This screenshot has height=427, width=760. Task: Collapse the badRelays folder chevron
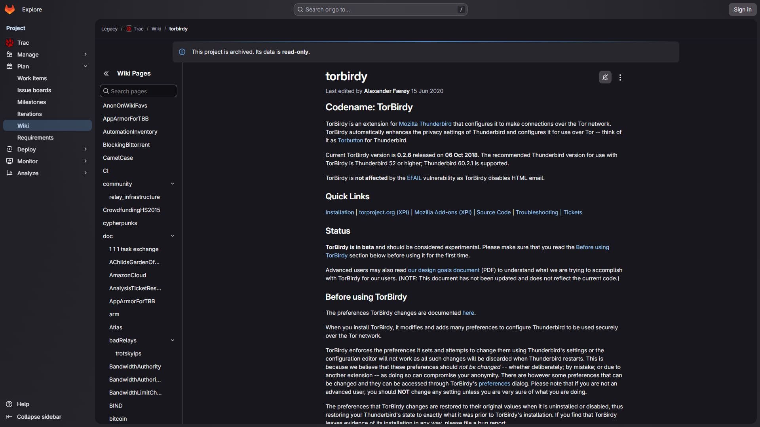coord(173,340)
